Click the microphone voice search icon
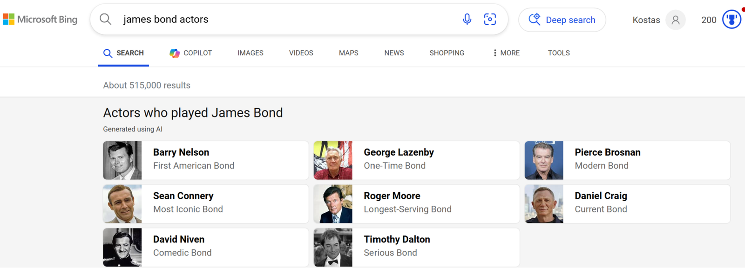Viewport: 745px width, 274px height. (467, 19)
